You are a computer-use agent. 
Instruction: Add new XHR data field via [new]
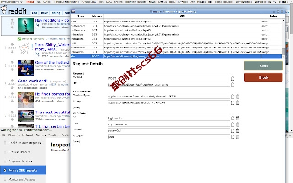76,142
